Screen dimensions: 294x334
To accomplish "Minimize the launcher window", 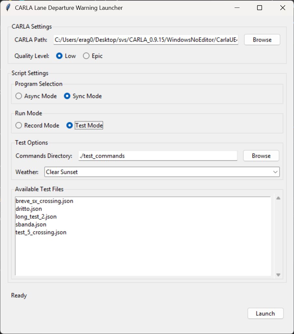I will click(x=237, y=8).
